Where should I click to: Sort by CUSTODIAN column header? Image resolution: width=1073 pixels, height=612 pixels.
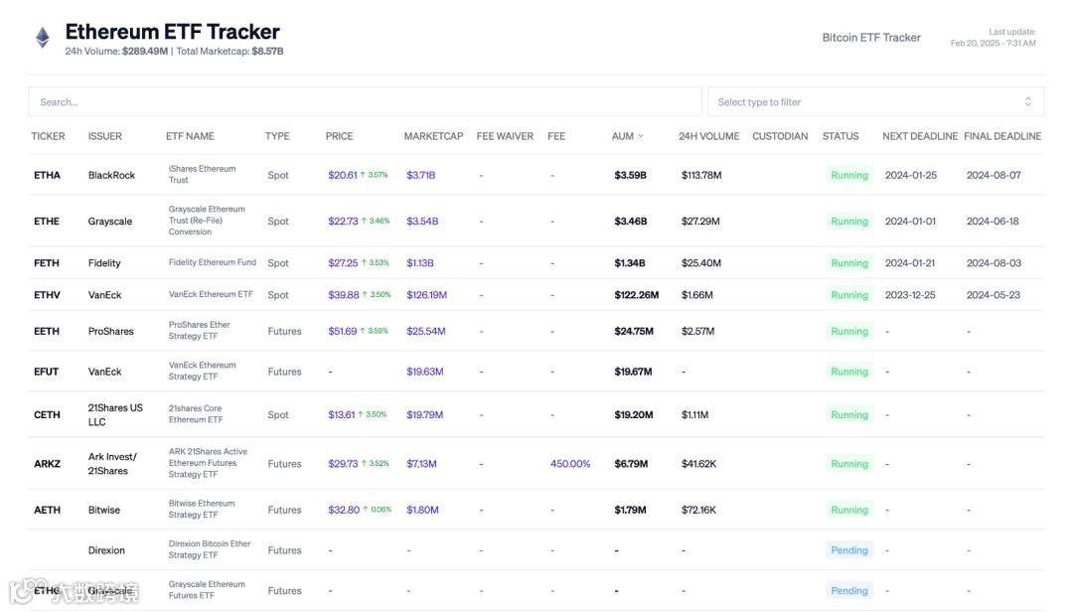(780, 136)
